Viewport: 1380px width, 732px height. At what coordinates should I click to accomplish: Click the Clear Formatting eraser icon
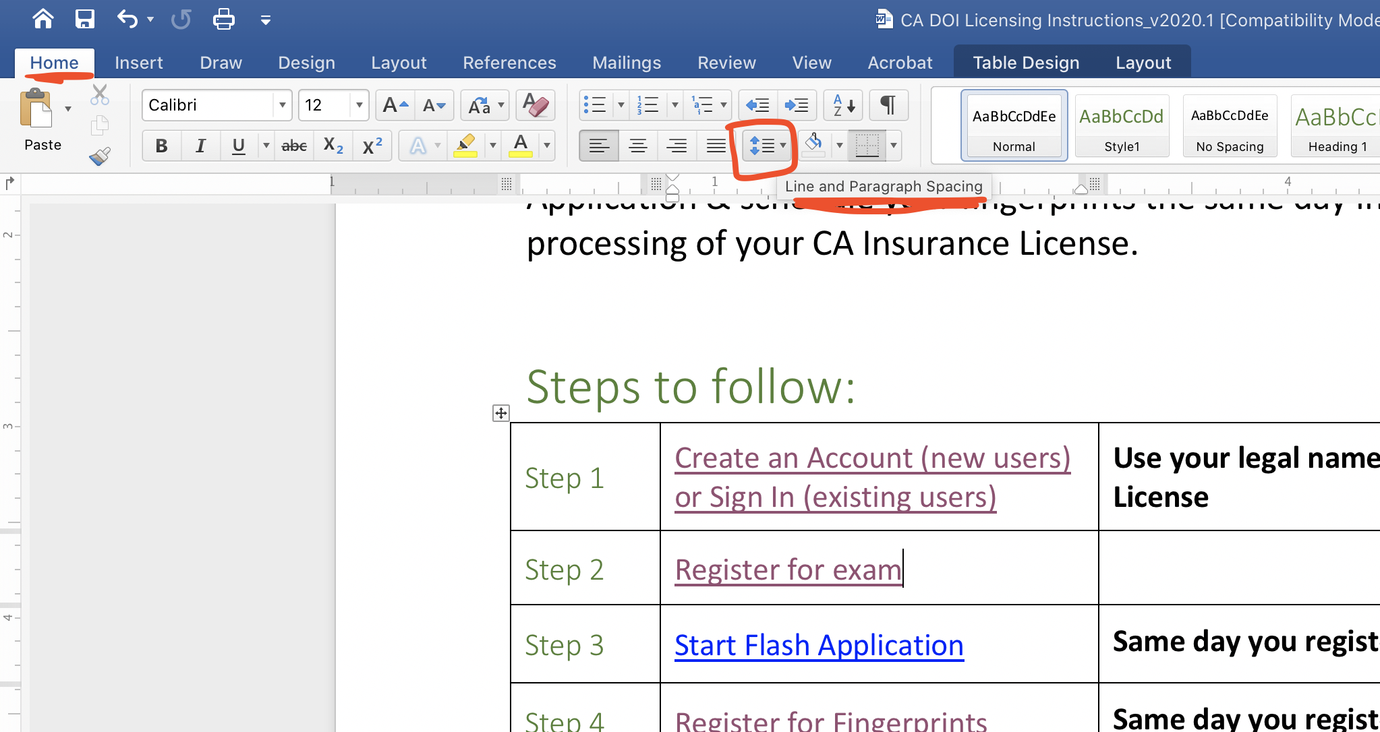[x=535, y=105]
